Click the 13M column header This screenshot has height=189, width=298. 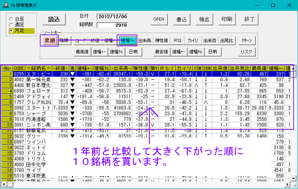point(198,69)
